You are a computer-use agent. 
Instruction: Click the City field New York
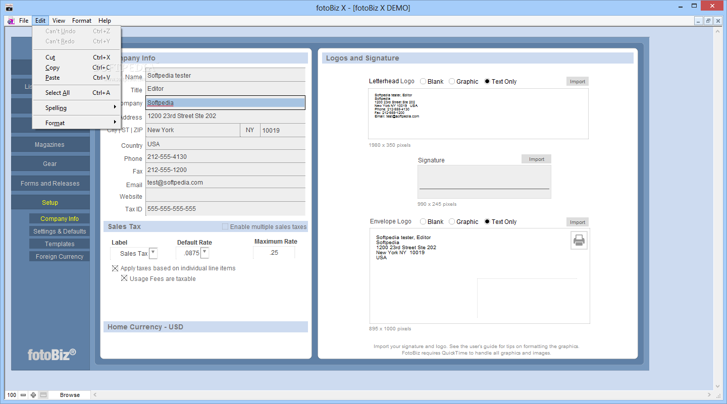click(x=193, y=130)
